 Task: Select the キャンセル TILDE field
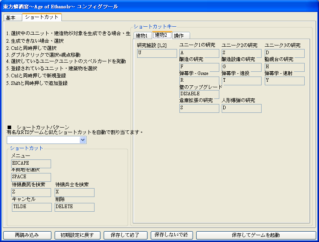(32, 207)
